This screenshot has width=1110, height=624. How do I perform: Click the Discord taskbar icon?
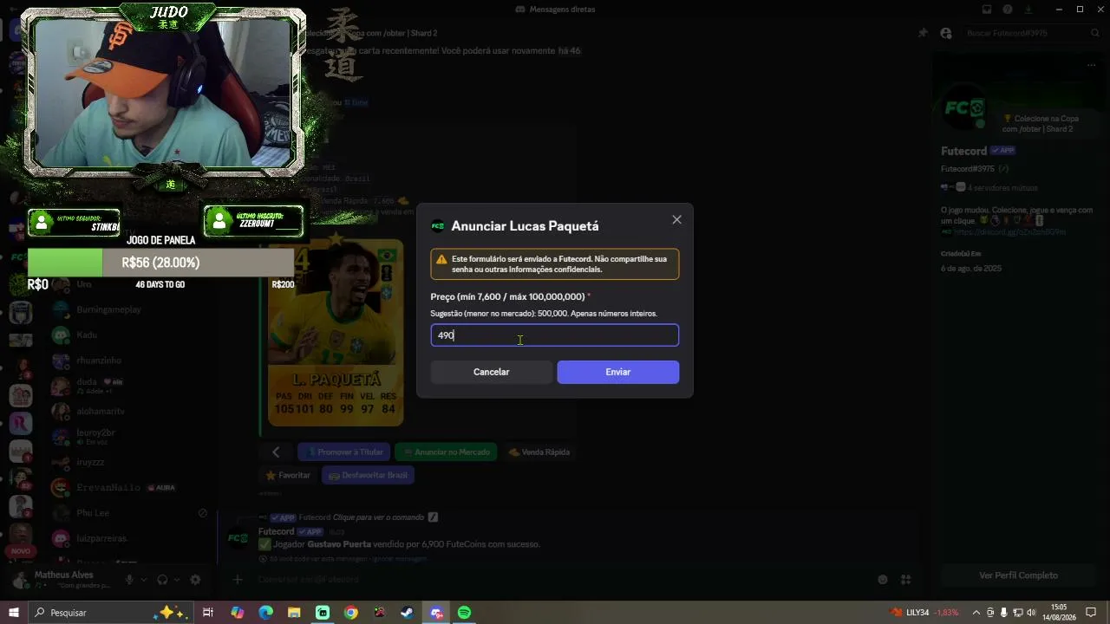coord(436,613)
